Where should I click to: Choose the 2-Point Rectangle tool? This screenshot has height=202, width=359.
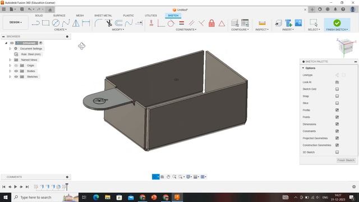(x=45, y=23)
